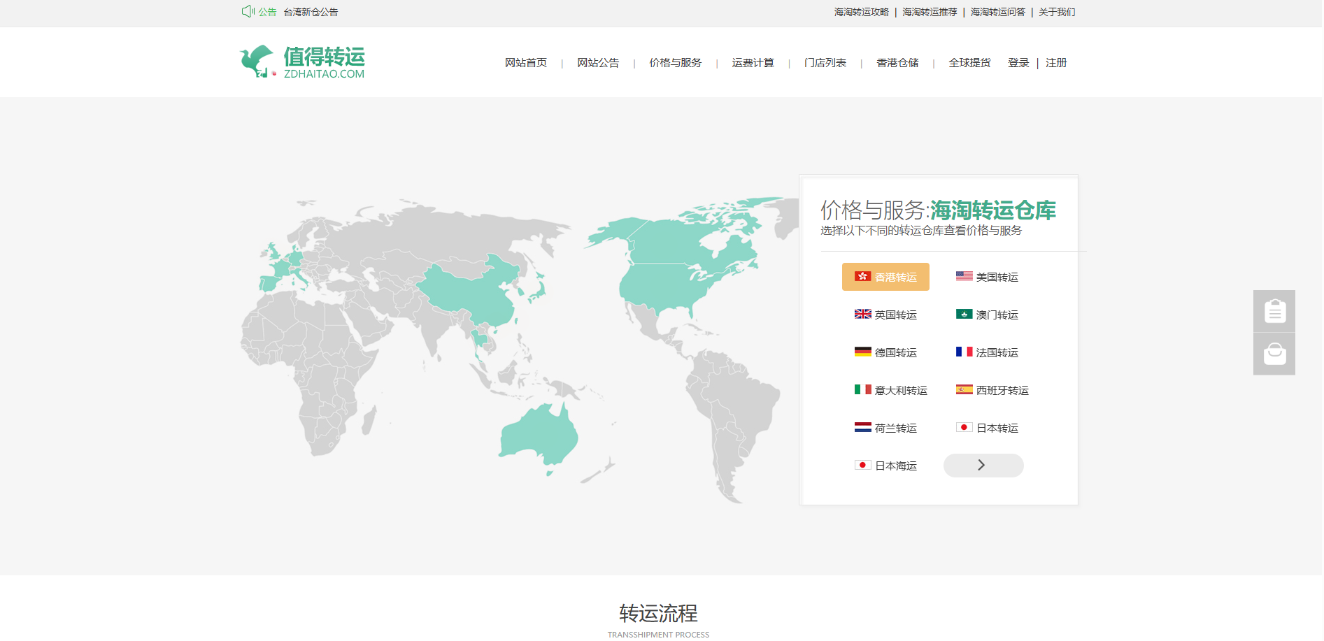Click the clipboard icon in right sidebar
The width and height of the screenshot is (1324, 641).
pos(1274,311)
